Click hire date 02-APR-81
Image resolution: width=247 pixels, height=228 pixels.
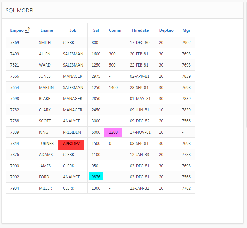click(x=139, y=76)
